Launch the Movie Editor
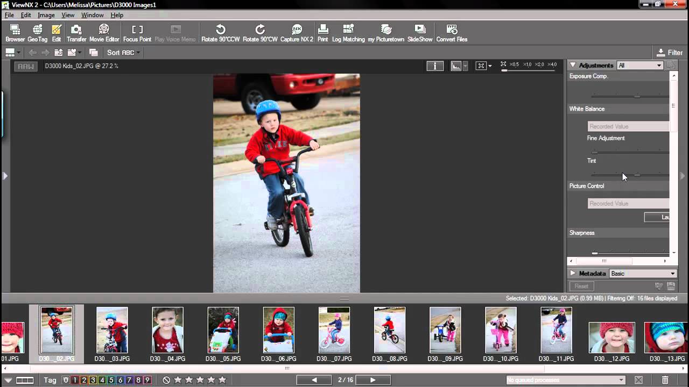Screen dimensions: 689x387 (104, 33)
